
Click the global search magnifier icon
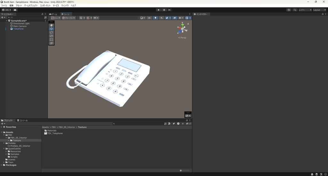coord(295,10)
